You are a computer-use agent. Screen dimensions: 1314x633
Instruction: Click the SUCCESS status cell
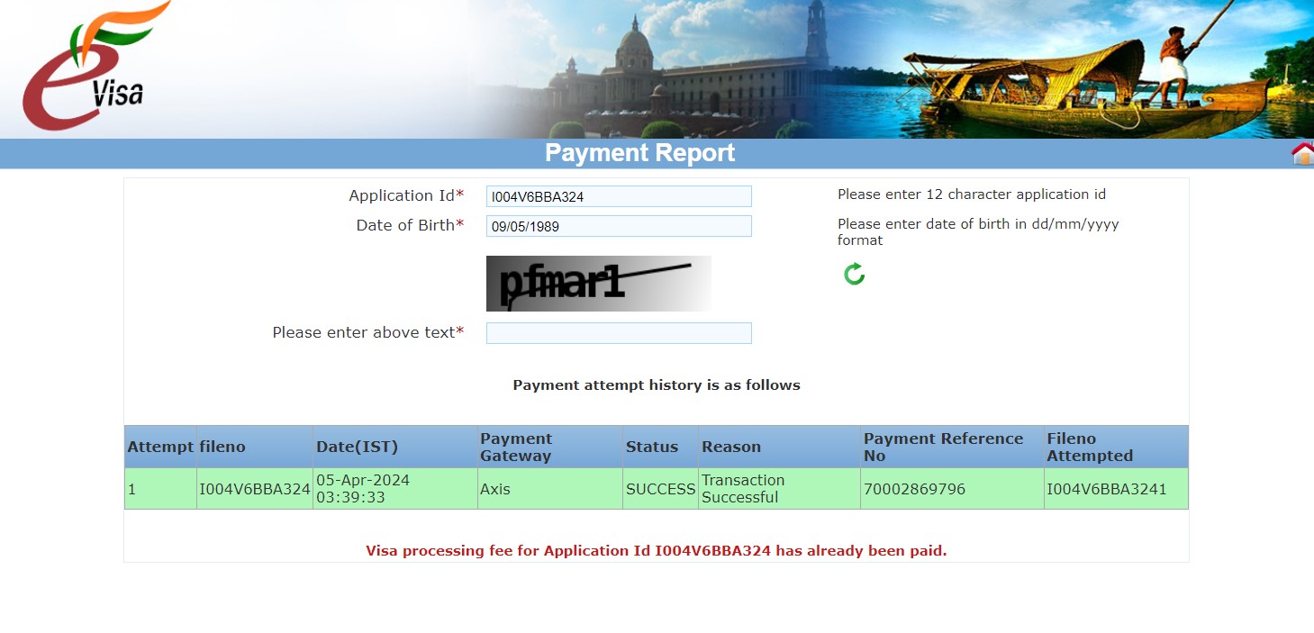[660, 489]
